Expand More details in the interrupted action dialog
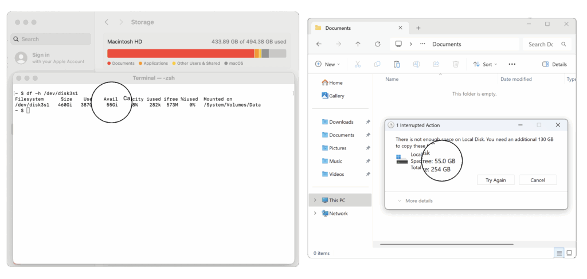This screenshot has width=587, height=279. pos(415,201)
